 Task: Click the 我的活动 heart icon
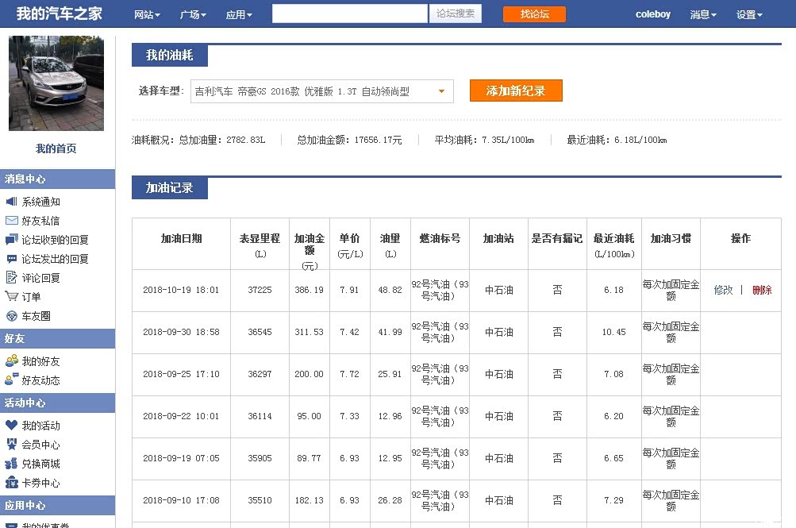11,426
